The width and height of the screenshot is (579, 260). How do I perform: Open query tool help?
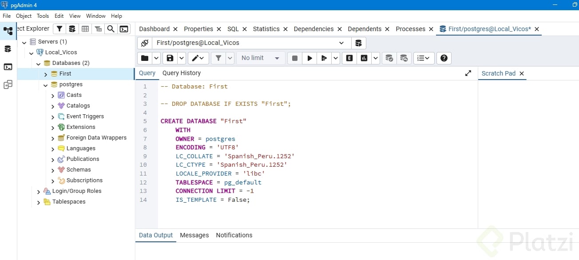click(444, 58)
